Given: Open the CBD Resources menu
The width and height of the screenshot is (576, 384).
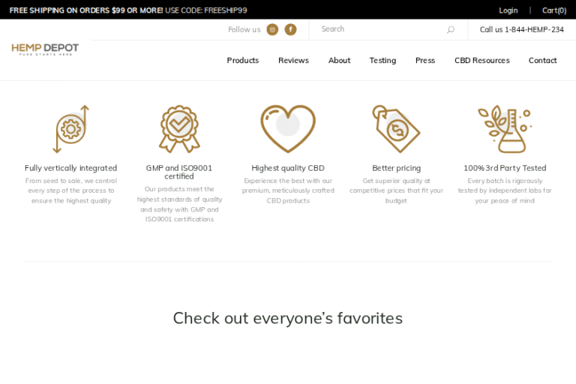Looking at the screenshot, I should (481, 61).
